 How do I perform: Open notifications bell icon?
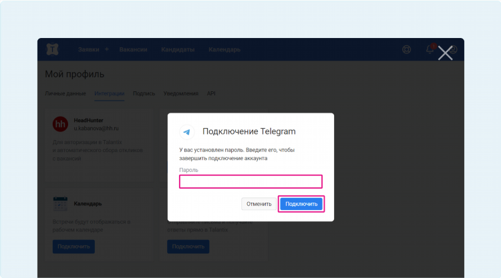tap(430, 49)
